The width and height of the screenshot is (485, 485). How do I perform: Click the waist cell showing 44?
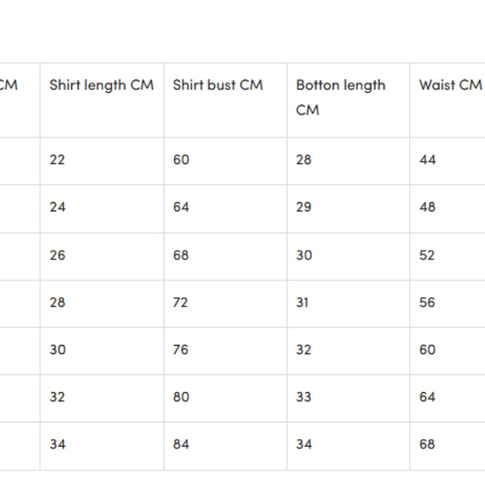pyautogui.click(x=428, y=160)
